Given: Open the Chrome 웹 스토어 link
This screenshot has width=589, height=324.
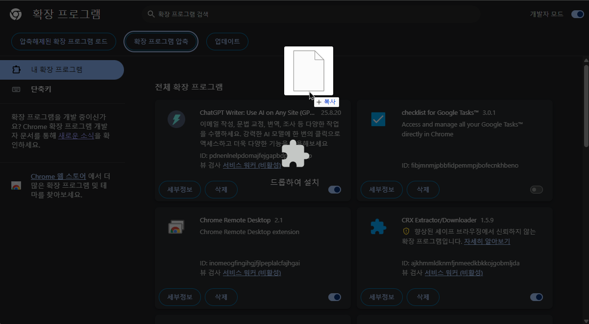Looking at the screenshot, I should point(58,176).
